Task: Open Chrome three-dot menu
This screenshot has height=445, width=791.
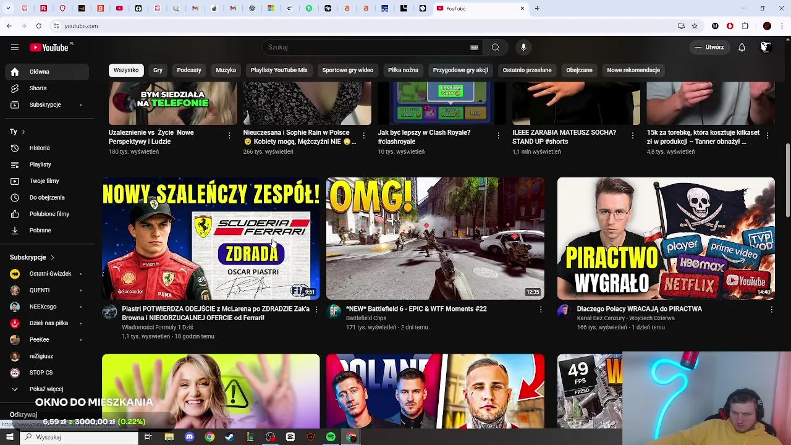Action: coord(782,26)
